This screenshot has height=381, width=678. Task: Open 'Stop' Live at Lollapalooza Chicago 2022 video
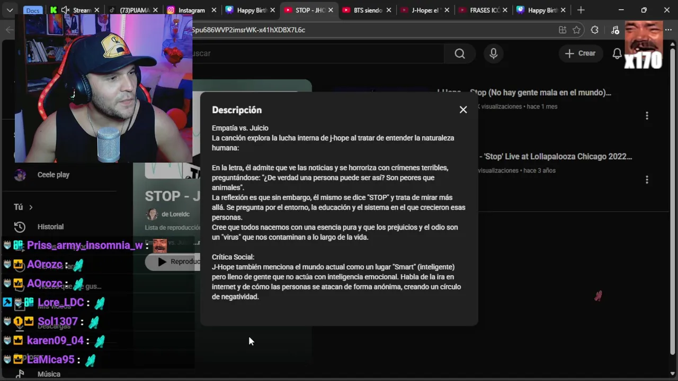[x=556, y=157]
